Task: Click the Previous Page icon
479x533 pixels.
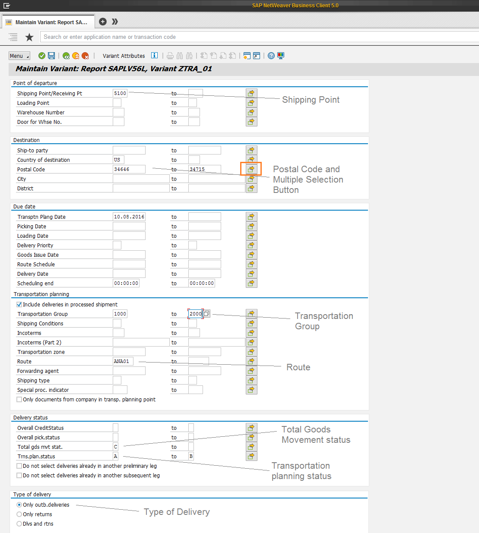Action: 213,56
